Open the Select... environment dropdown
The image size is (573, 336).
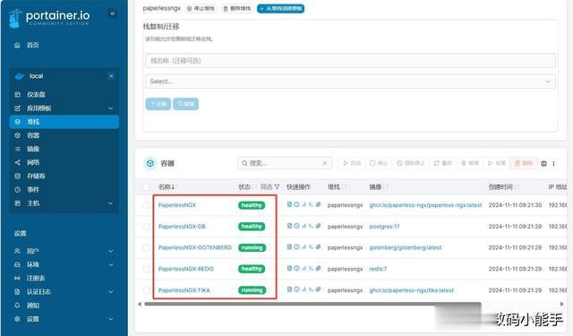350,82
